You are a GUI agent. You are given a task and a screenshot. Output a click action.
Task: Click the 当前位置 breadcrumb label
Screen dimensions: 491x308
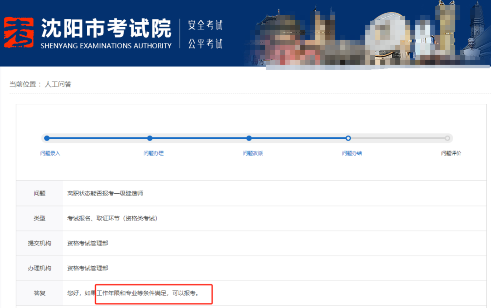point(25,84)
